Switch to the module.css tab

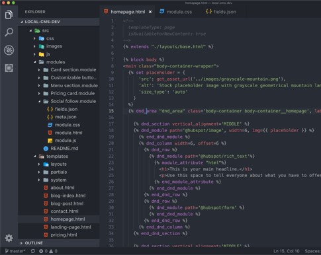(x=176, y=12)
